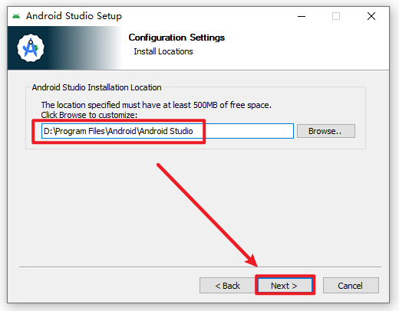The width and height of the screenshot is (399, 311).
Task: Click the Android Studio Setup title text
Action: (74, 16)
